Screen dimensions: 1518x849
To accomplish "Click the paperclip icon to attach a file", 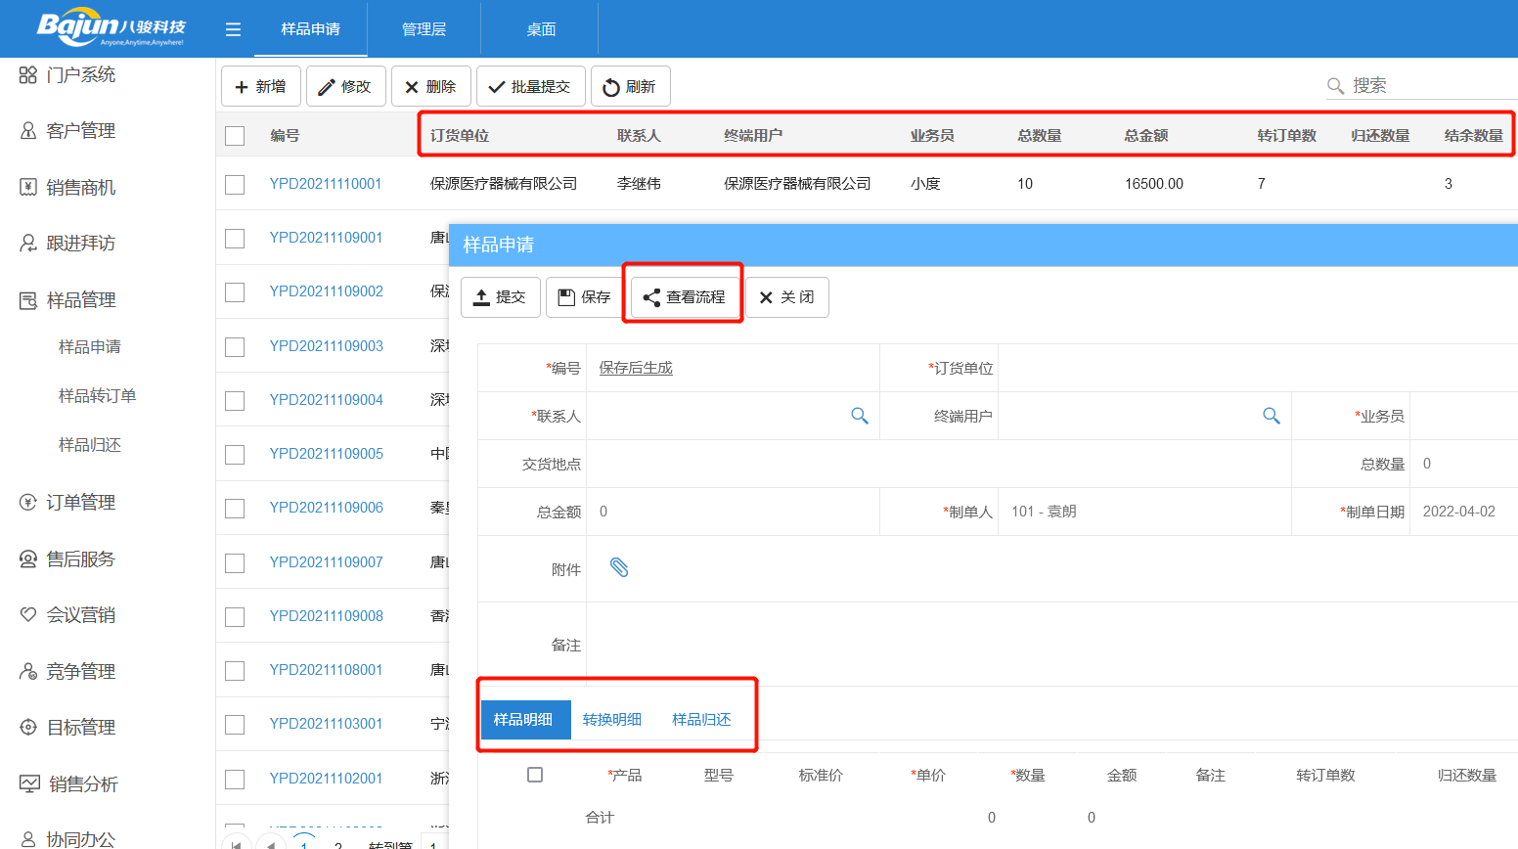I will pos(618,567).
